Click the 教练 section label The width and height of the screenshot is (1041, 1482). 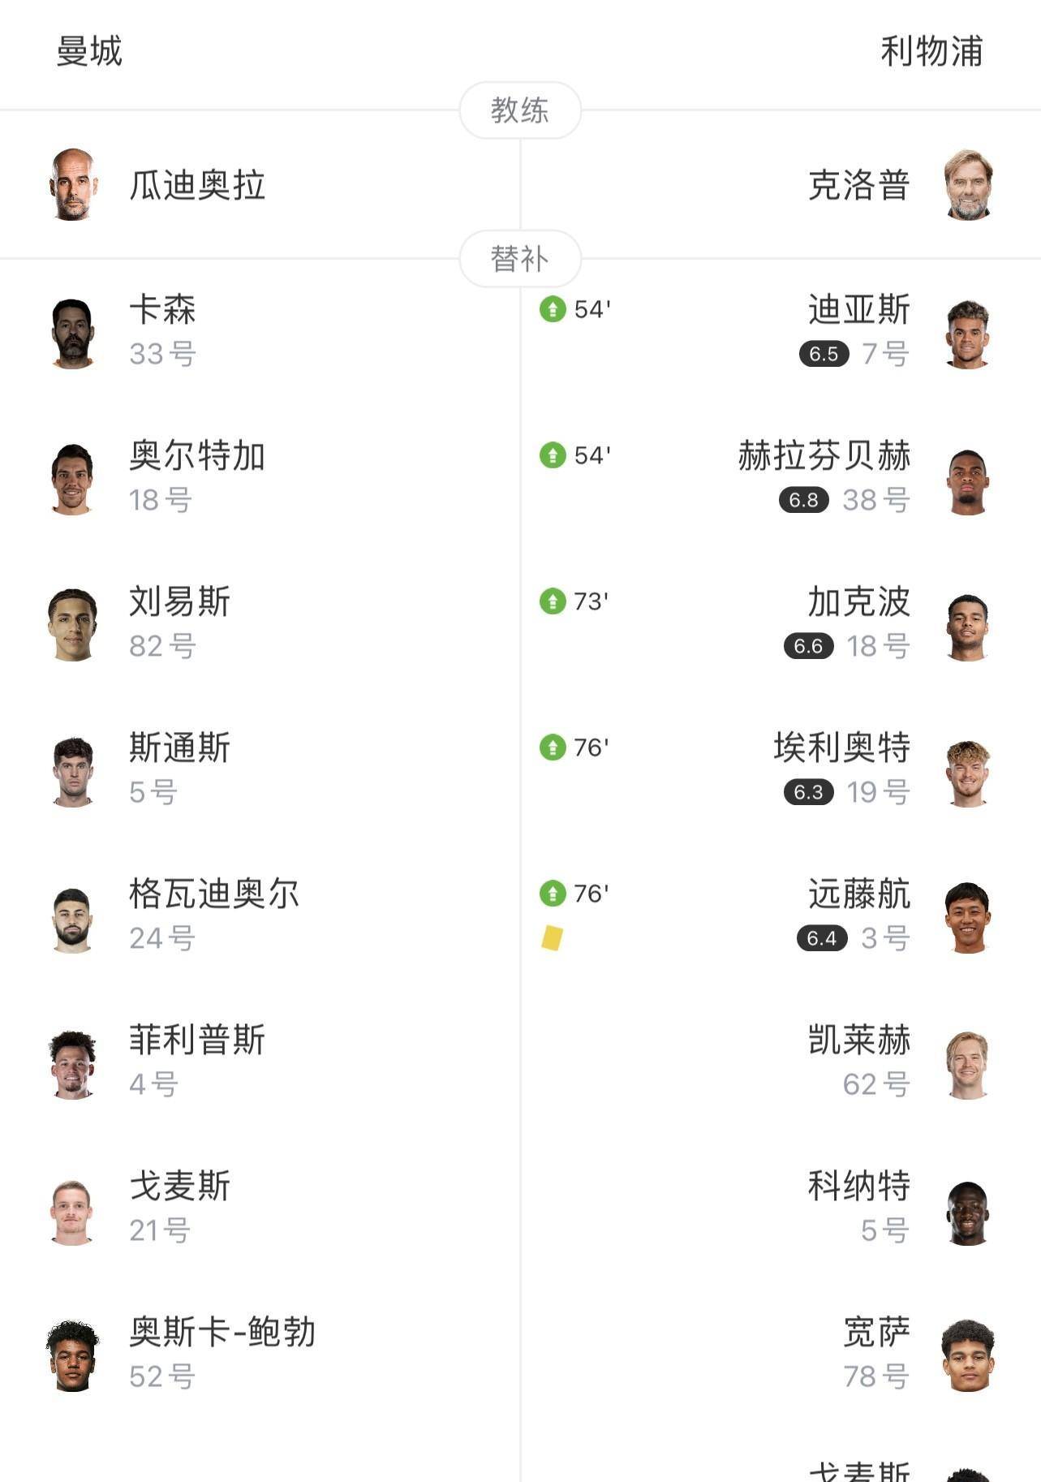[x=520, y=110]
